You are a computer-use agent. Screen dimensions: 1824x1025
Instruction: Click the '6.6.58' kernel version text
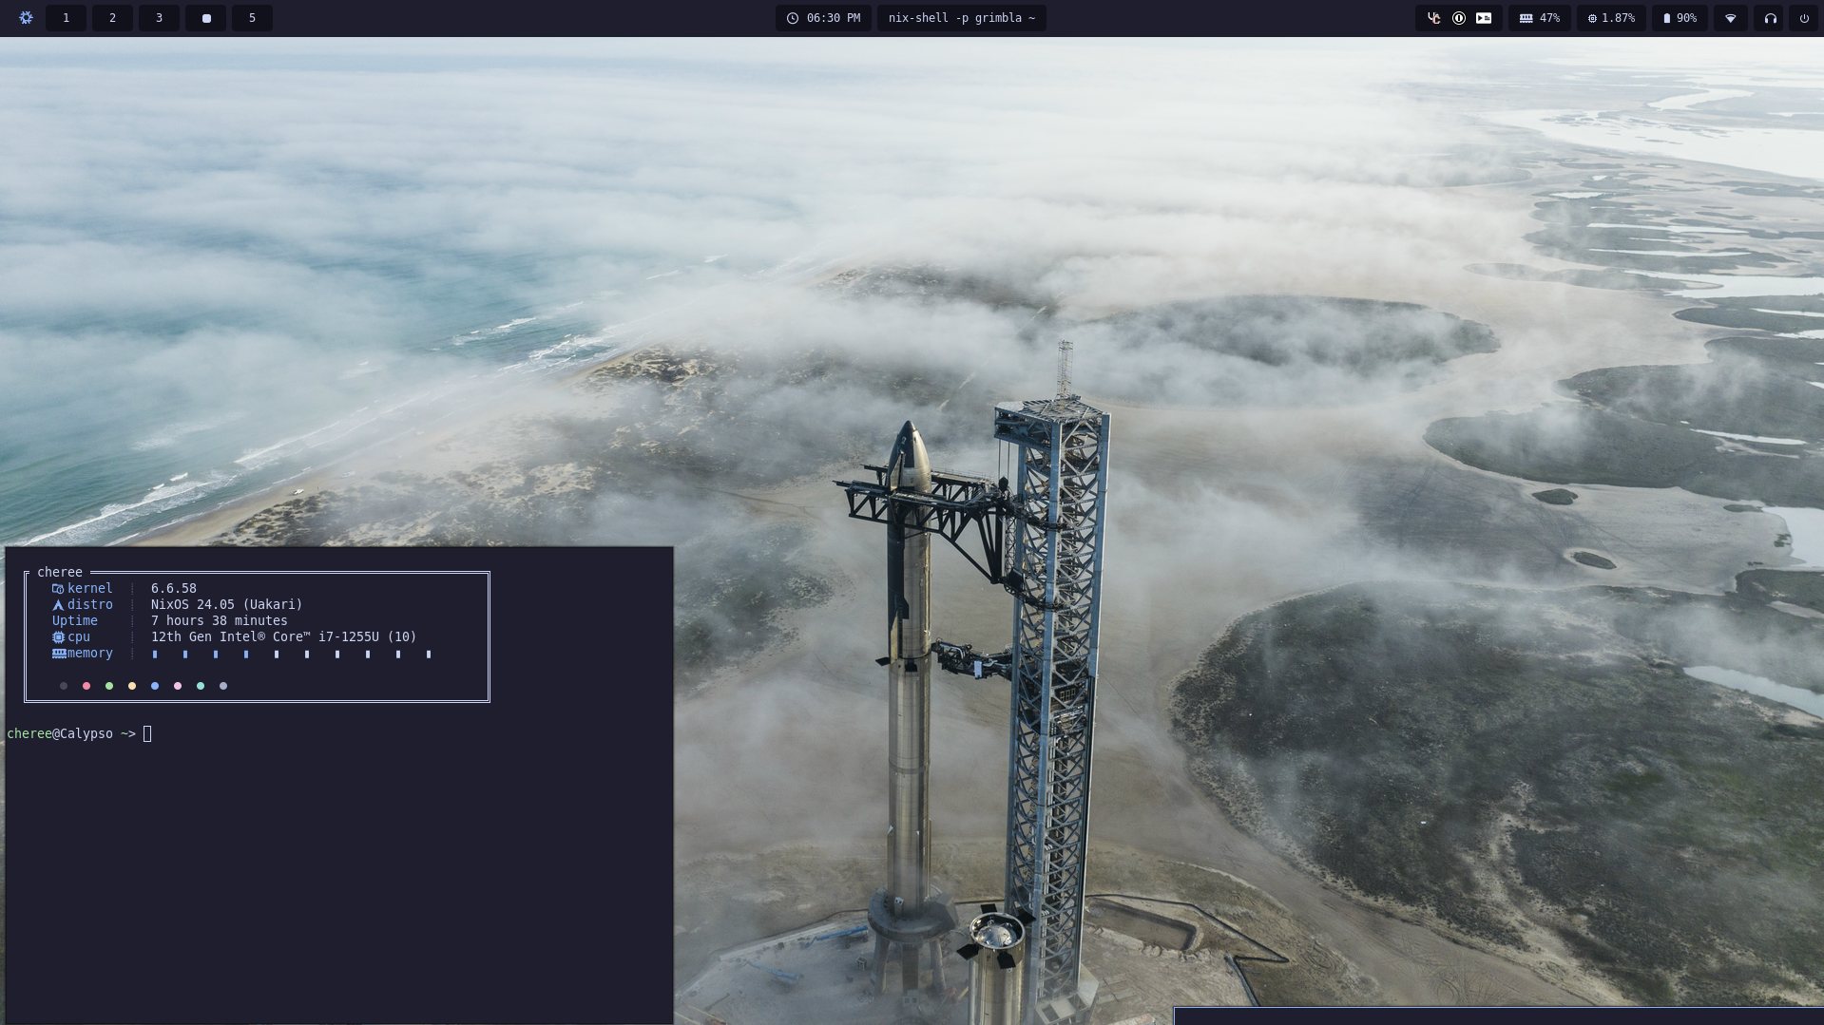point(174,589)
